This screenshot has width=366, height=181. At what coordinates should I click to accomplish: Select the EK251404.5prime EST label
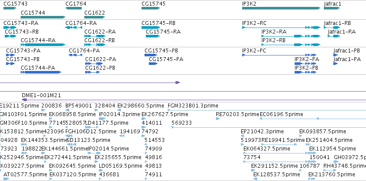(329, 140)
